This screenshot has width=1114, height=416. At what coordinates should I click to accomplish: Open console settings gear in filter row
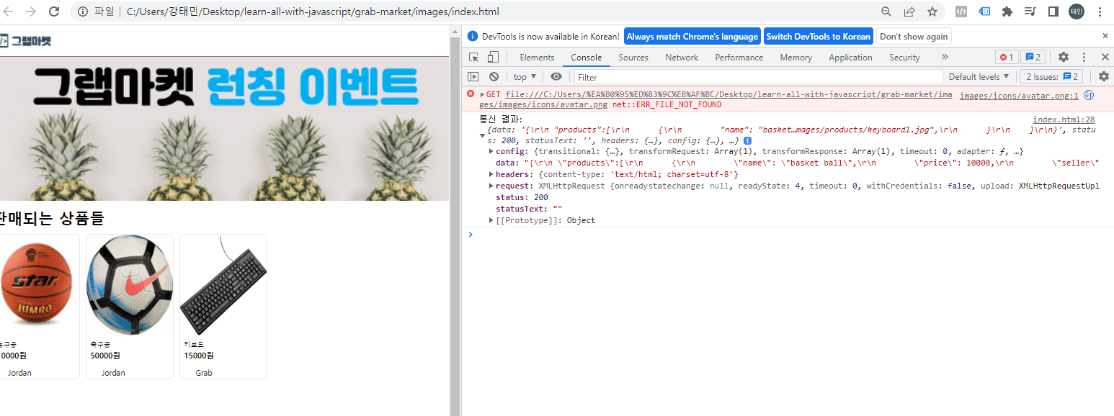click(x=1103, y=76)
